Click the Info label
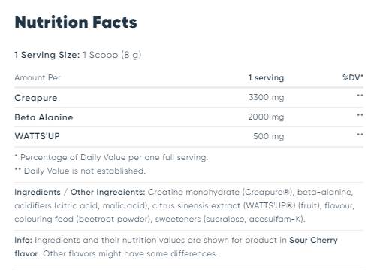Image resolution: width=380 pixels, height=273 pixels. (23, 240)
